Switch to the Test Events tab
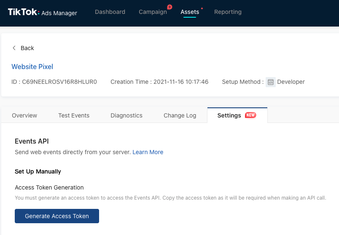339x235 pixels. [x=74, y=115]
